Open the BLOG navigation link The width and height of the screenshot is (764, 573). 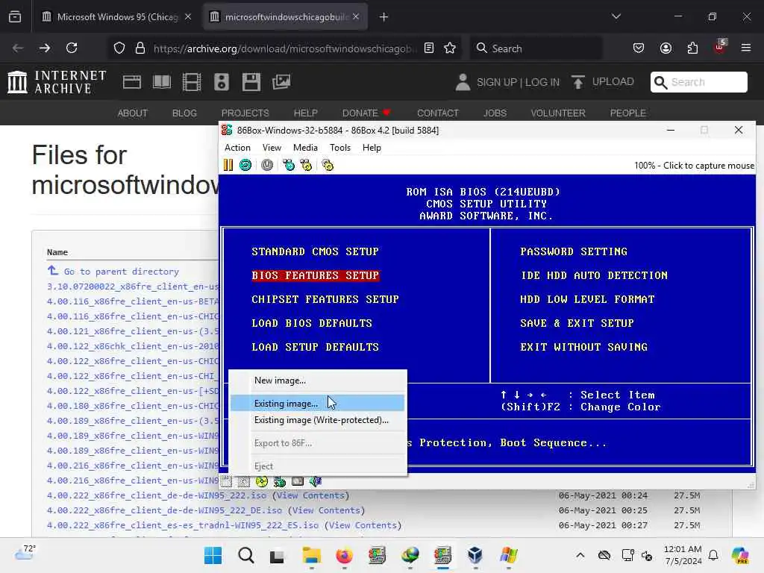point(184,113)
